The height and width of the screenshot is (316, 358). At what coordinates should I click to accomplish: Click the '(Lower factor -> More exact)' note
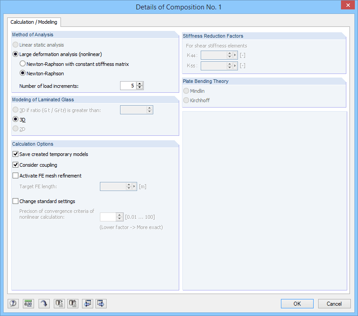pyautogui.click(x=131, y=227)
